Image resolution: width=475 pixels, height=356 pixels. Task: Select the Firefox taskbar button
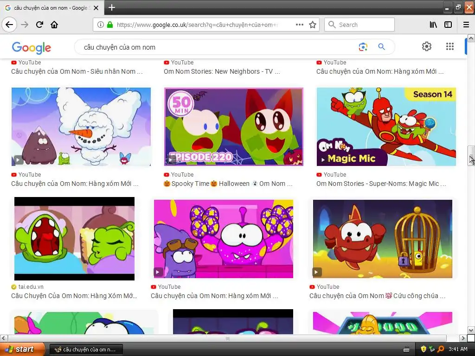pyautogui.click(x=86, y=350)
